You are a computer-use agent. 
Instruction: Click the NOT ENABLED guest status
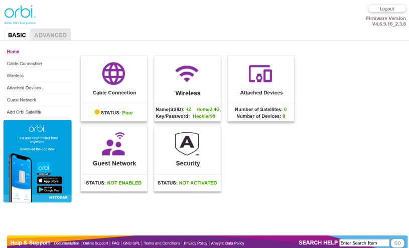click(124, 183)
